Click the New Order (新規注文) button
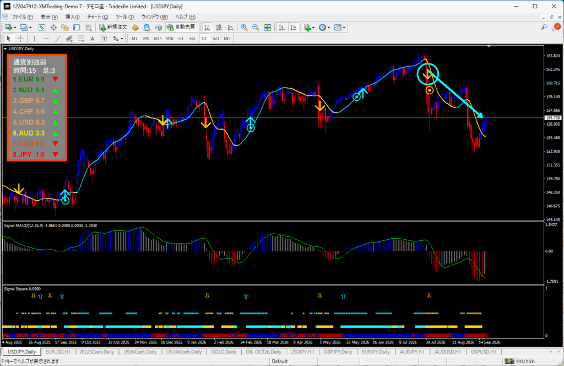Viewport: 564px width, 366px height. click(113, 28)
